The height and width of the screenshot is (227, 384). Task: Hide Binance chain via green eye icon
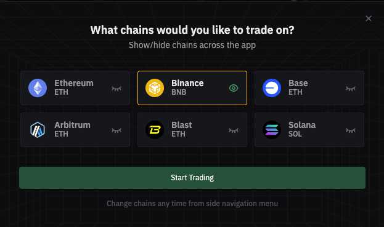pyautogui.click(x=234, y=88)
